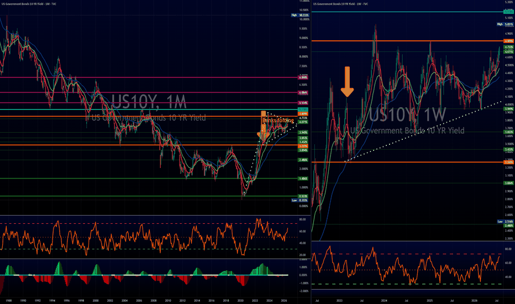Click the orange 4.809% level label on weekly chart
515x304 pixels.
point(509,41)
